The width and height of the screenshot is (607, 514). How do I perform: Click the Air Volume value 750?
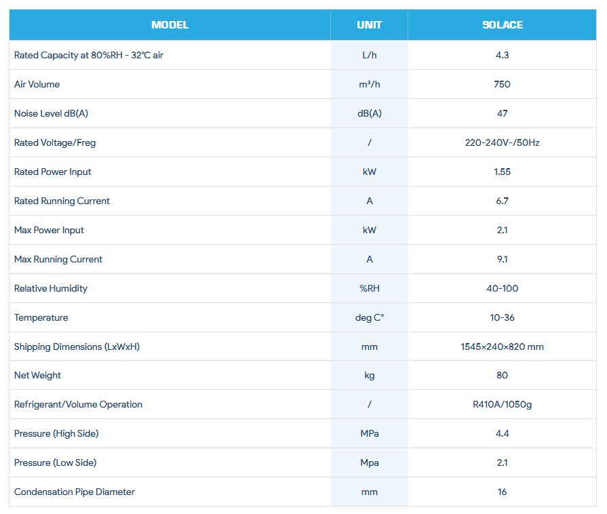pyautogui.click(x=502, y=84)
